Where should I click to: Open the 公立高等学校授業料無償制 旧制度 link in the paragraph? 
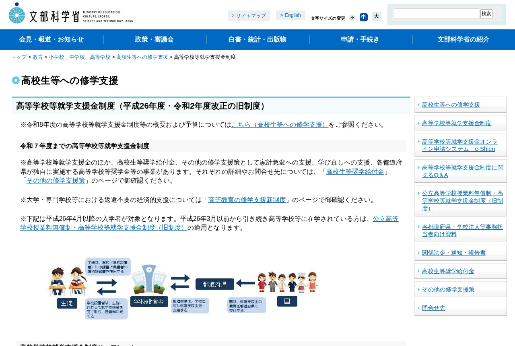click(x=209, y=223)
